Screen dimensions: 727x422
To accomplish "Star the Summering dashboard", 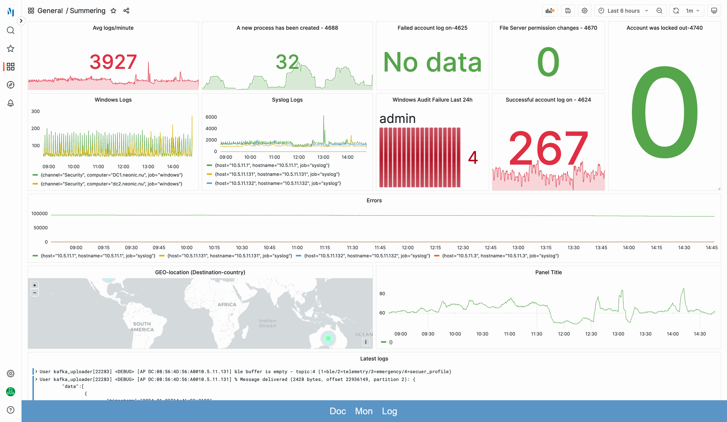I will (x=113, y=11).
